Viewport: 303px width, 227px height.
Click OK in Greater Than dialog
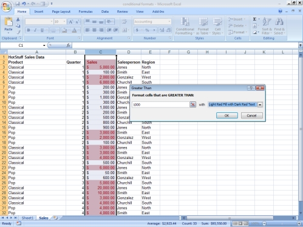pos(227,115)
